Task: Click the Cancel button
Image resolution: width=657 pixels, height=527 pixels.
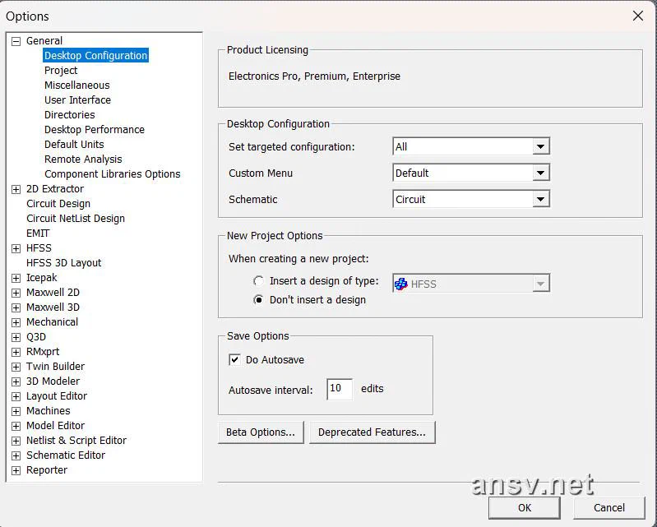Action: pos(608,508)
